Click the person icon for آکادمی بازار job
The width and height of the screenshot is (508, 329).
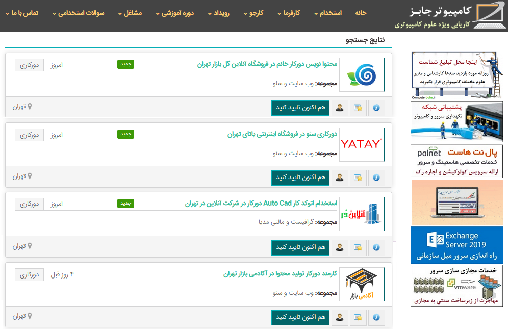340,317
